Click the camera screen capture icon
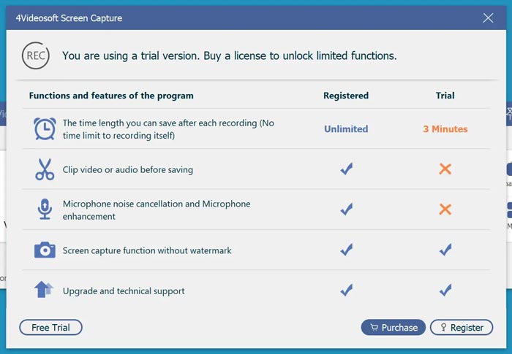This screenshot has height=354, width=512. (x=45, y=250)
